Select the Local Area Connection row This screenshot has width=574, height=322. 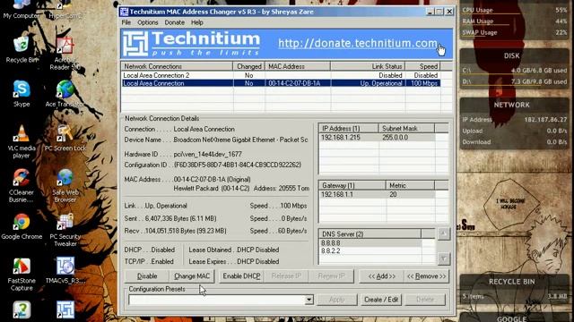coord(281,83)
